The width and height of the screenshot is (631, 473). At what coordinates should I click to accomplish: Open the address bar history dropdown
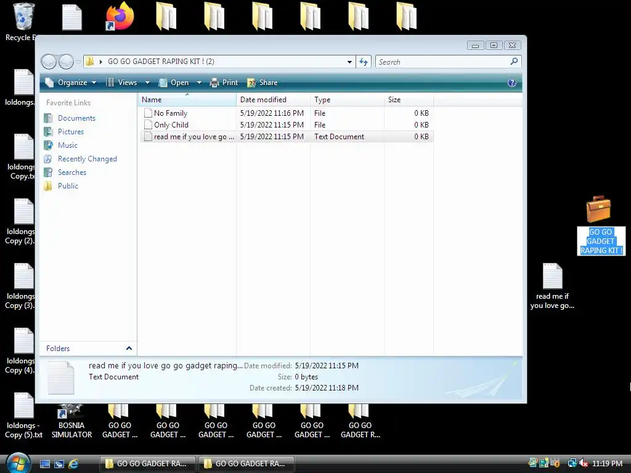(349, 62)
